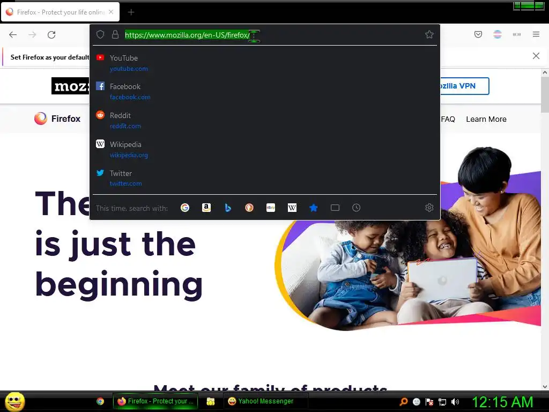Click the Mozilla VPN button

click(x=465, y=86)
